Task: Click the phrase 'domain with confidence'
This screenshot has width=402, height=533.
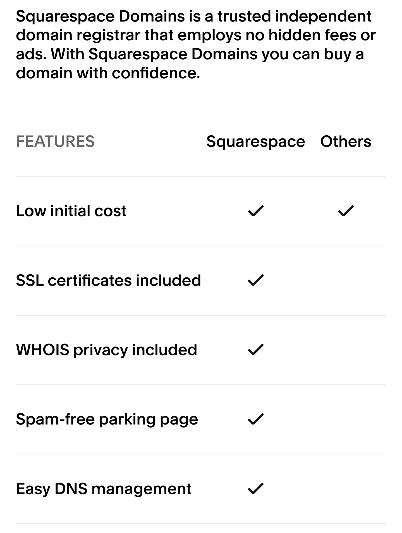Action: point(107,73)
